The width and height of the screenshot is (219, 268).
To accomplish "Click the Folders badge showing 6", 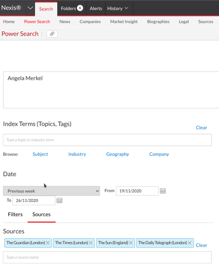I will click(80, 8).
